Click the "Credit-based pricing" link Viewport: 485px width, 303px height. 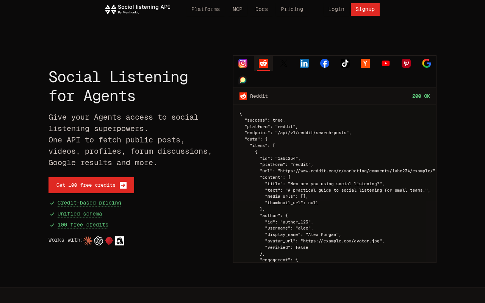(89, 203)
